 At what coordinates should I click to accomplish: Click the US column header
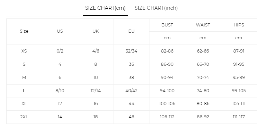pos(60,31)
